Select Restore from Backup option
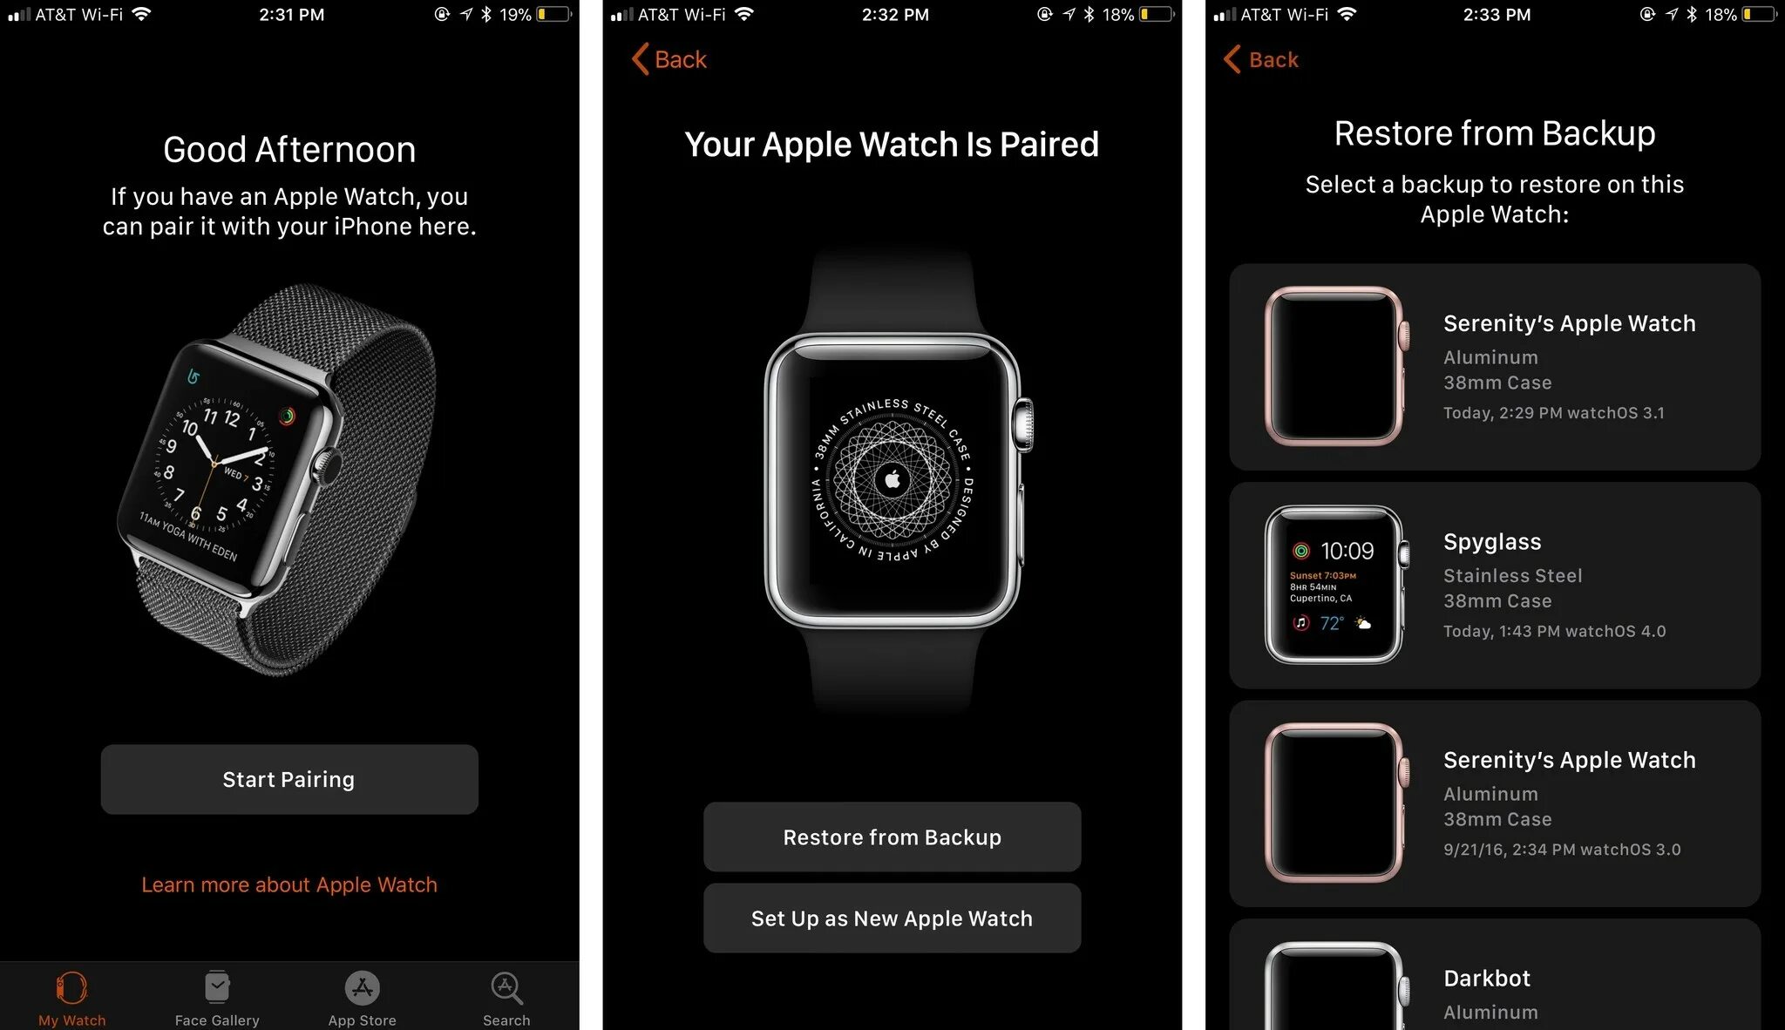This screenshot has width=1785, height=1030. [x=892, y=837]
